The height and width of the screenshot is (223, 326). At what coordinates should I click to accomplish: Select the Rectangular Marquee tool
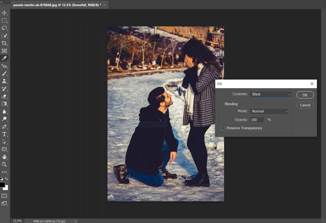pyautogui.click(x=4, y=20)
